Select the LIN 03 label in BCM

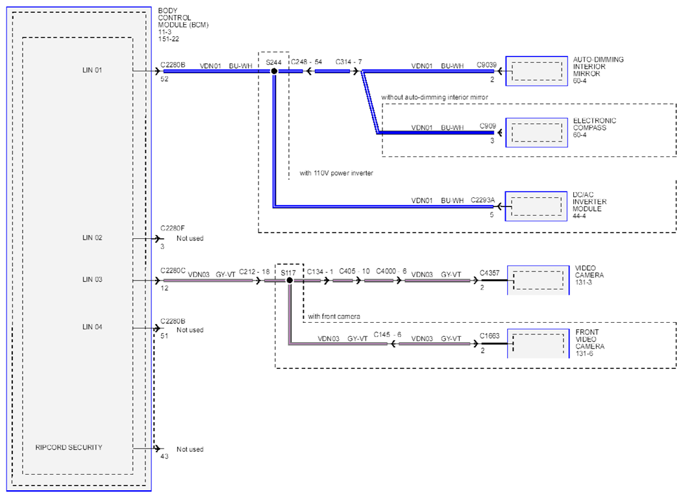click(92, 279)
